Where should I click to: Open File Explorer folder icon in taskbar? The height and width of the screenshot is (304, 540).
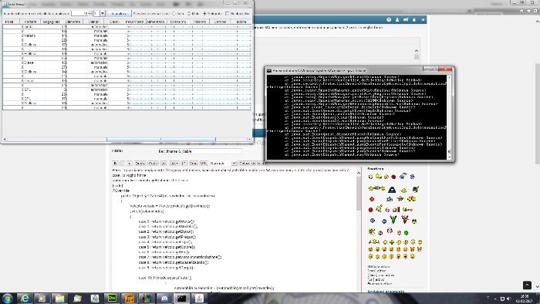point(59,299)
